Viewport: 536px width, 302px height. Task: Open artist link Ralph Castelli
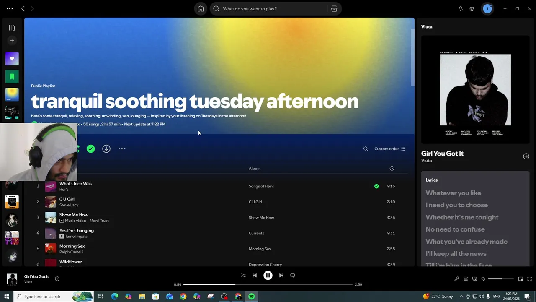pyautogui.click(x=71, y=252)
